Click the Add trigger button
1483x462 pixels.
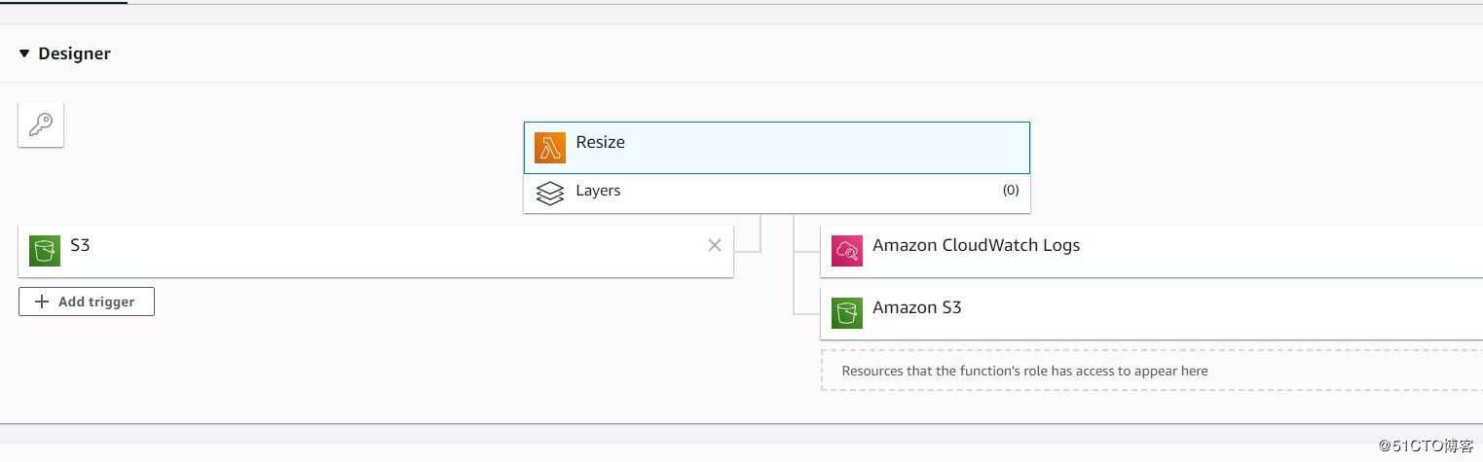click(87, 302)
